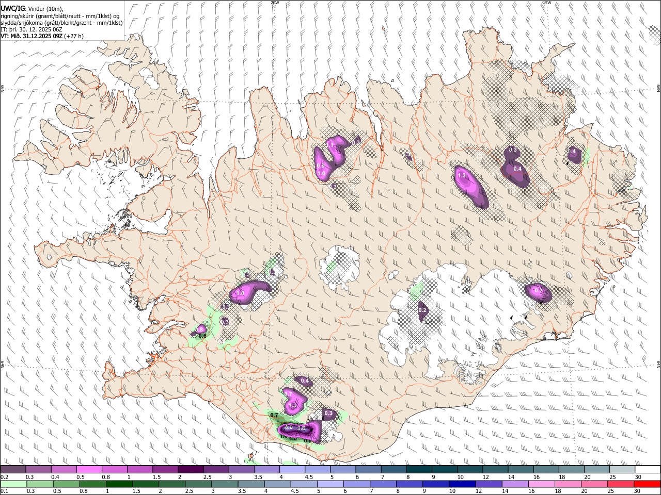Click the "slydda/snjókoma" description line
This screenshot has height=495, width=661.
click(61, 23)
